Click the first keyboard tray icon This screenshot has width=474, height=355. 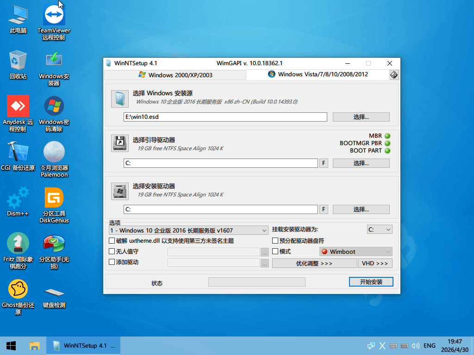coord(393,346)
